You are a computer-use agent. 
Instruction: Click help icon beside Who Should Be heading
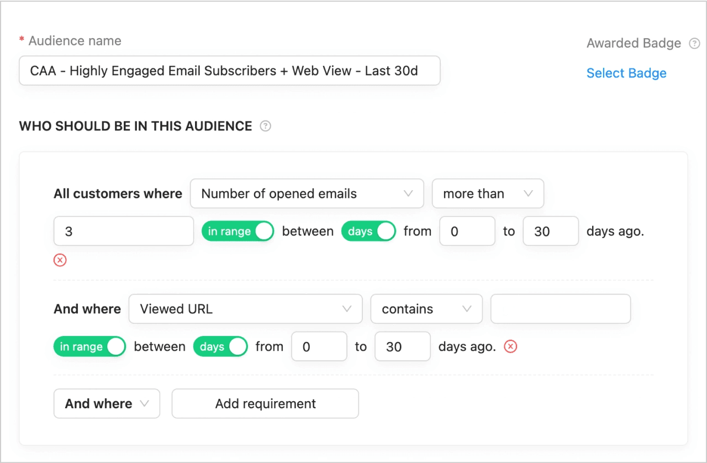click(x=266, y=126)
